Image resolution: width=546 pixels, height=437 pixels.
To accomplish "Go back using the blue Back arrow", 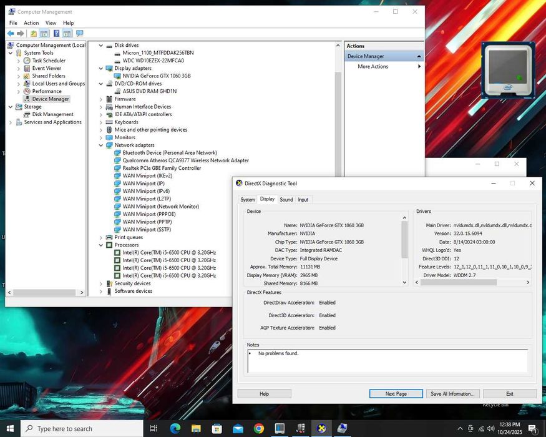I will tap(11, 34).
